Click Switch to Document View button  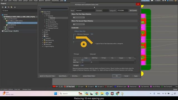(x=47, y=76)
